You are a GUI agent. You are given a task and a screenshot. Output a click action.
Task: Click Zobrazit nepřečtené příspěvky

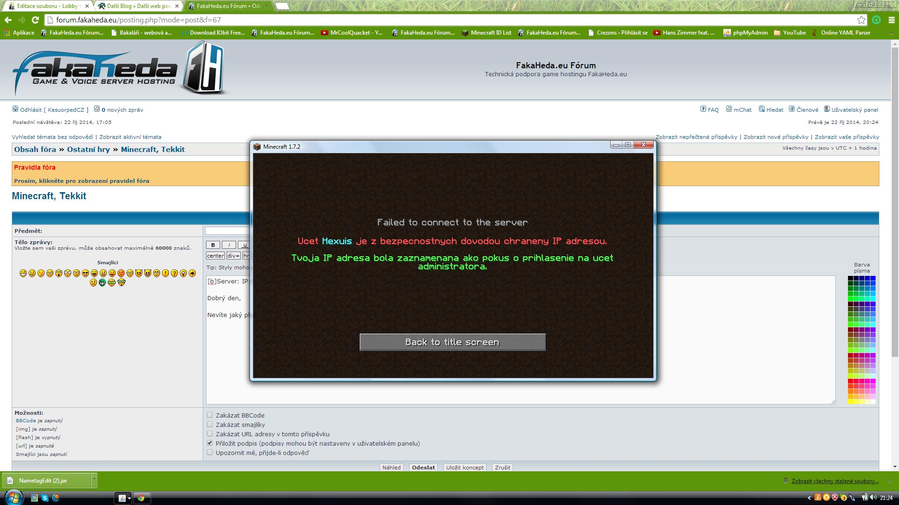click(x=696, y=137)
